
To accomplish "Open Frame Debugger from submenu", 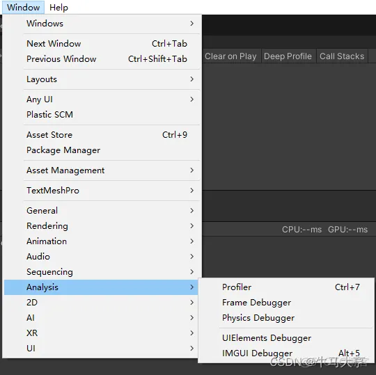I will [286, 303].
